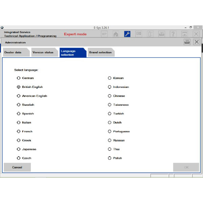Click the battery status icon in toolbar
The height and width of the screenshot is (203, 203).
(150, 34)
